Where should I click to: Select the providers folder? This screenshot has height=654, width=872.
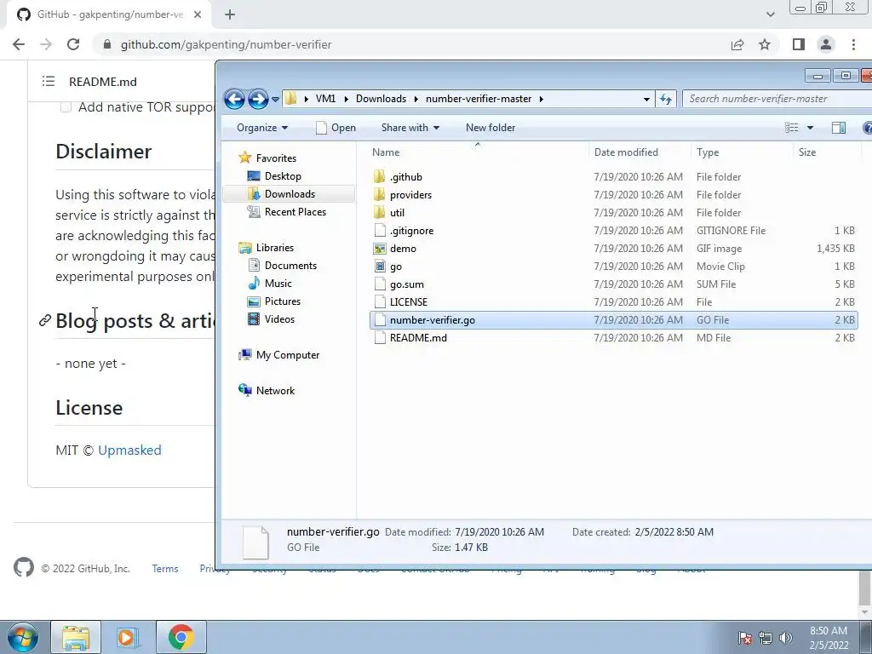(410, 195)
